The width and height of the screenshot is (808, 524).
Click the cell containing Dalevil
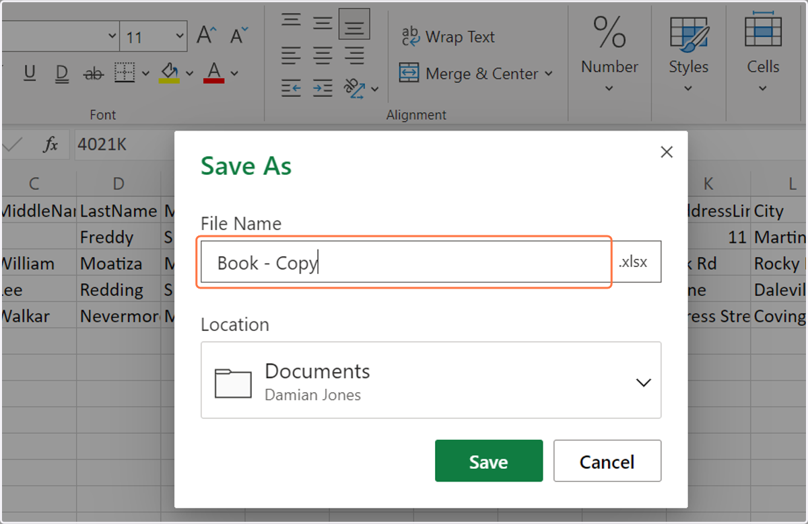779,290
